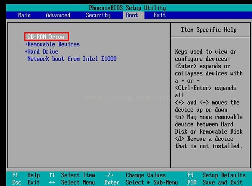
Task: Click the Enter Select Sub-Menu hint
Action: tap(141, 182)
